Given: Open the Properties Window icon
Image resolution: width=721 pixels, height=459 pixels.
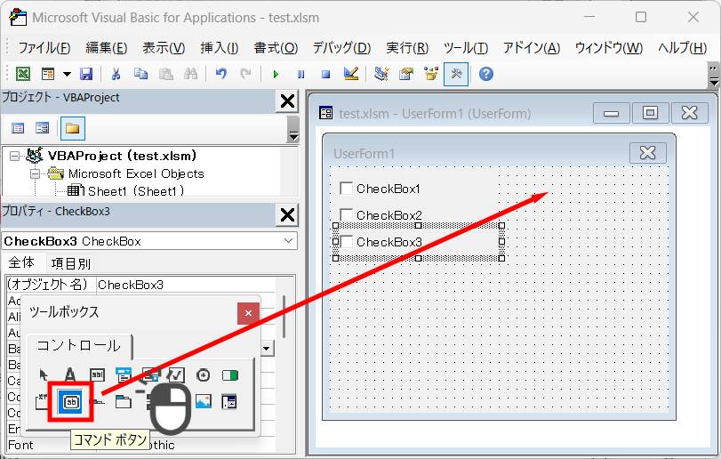Looking at the screenshot, I should click(x=406, y=74).
